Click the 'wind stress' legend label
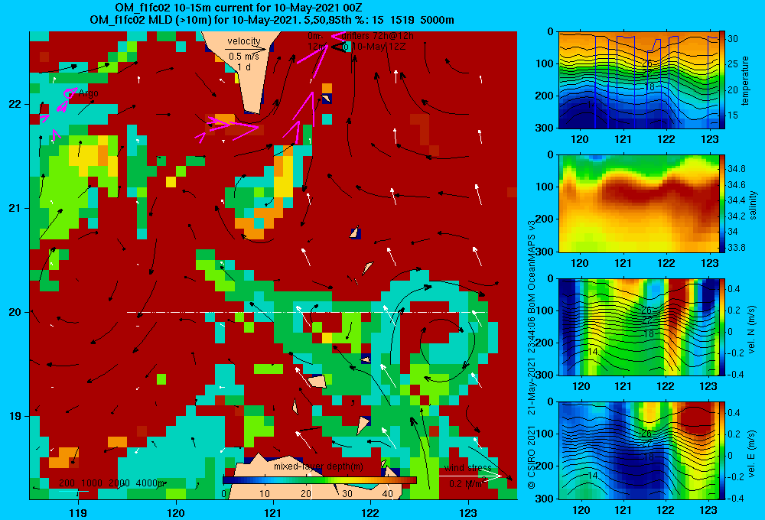The image size is (765, 520). coord(467,468)
